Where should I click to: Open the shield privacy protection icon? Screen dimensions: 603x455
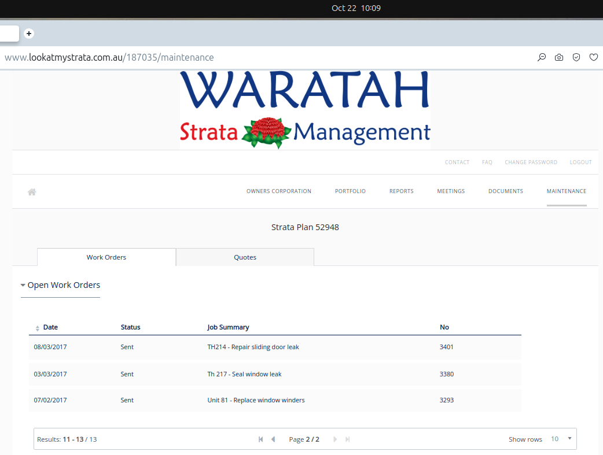[576, 57]
